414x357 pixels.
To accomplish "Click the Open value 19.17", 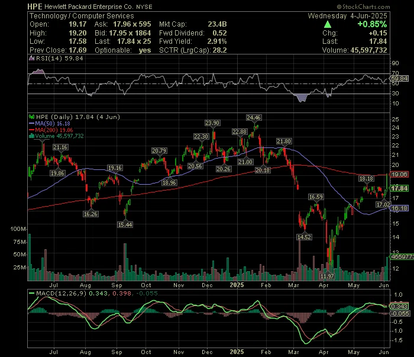I will click(77, 24).
